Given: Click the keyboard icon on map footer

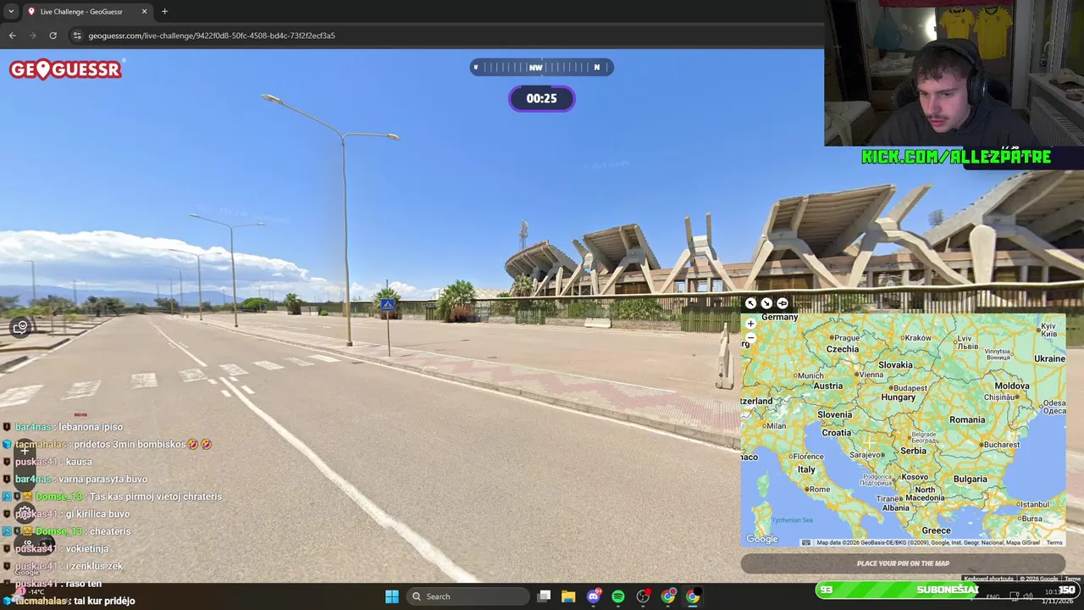Looking at the screenshot, I should [x=805, y=542].
